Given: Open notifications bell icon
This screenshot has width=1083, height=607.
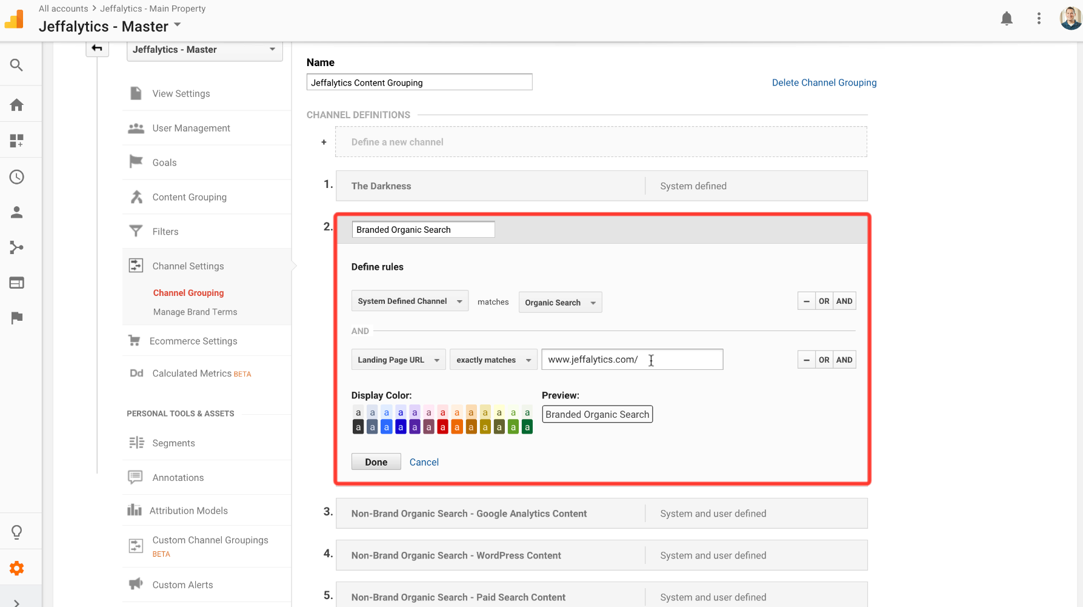Looking at the screenshot, I should [x=1007, y=18].
